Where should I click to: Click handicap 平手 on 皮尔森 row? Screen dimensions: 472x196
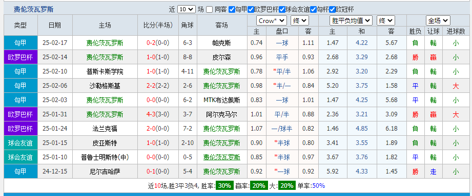282,57
